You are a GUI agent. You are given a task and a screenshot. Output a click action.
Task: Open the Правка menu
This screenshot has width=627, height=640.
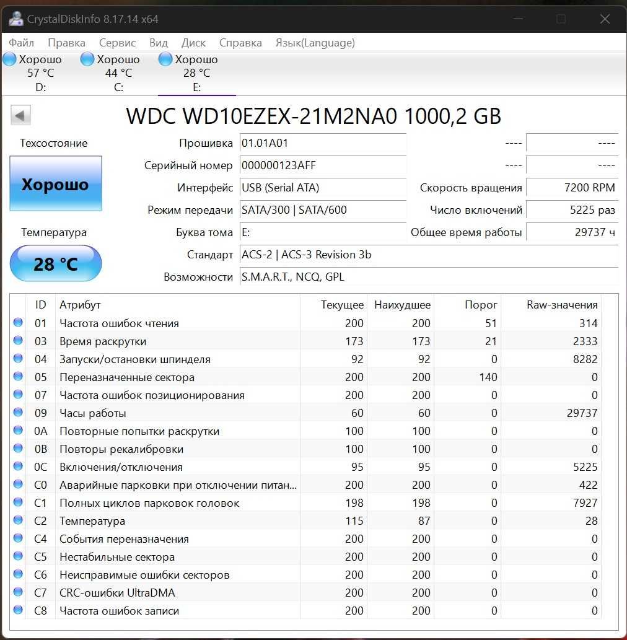coord(66,43)
